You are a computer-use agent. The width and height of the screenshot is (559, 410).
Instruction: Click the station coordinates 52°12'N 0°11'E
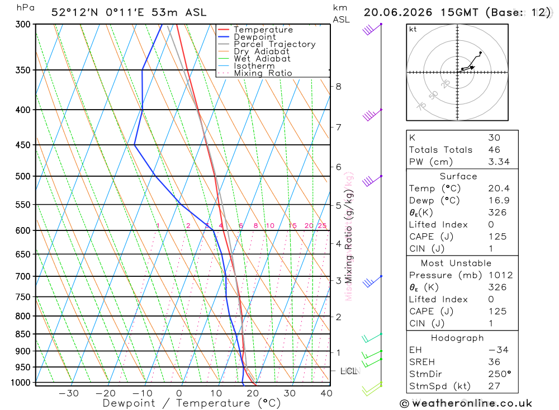click(97, 12)
